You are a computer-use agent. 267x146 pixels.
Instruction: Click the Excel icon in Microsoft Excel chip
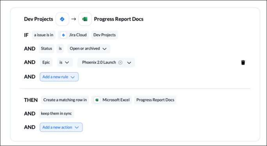tap(97, 100)
